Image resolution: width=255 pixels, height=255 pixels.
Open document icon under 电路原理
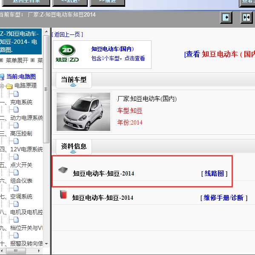[x=16, y=94]
